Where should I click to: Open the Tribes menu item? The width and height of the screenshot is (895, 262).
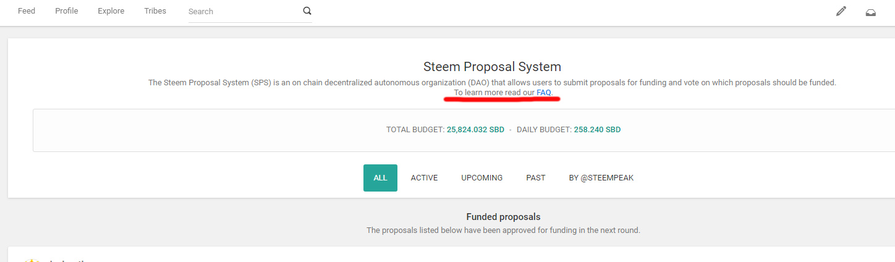point(155,11)
